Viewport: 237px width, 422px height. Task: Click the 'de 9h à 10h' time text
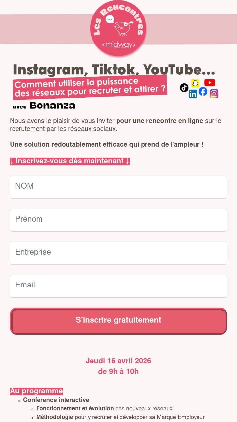118,371
